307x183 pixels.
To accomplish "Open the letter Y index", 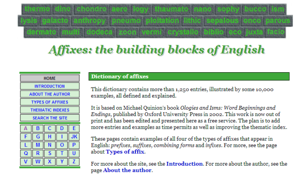I will 62,161.
